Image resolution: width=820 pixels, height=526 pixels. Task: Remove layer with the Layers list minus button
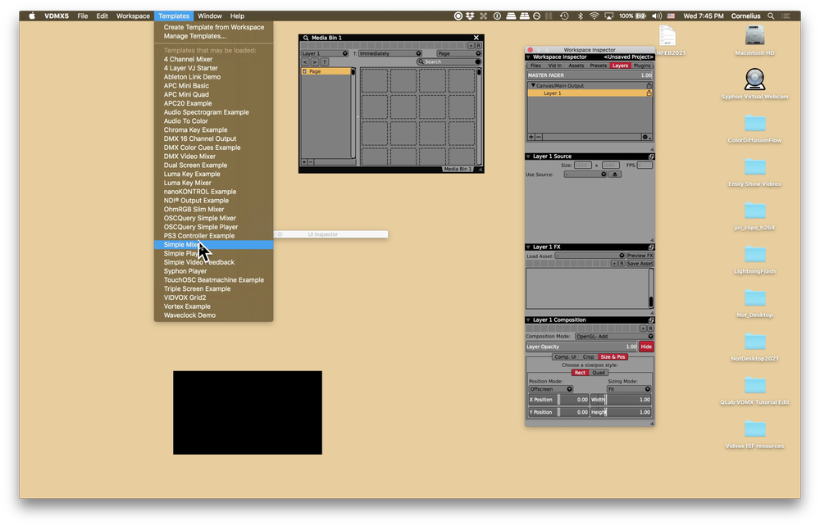[539, 137]
